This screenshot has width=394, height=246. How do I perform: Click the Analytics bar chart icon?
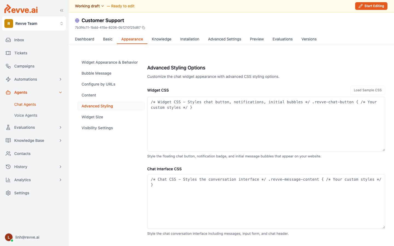click(8, 180)
